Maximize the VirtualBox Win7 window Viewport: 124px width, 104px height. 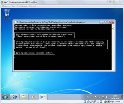pyautogui.click(x=114, y=2)
